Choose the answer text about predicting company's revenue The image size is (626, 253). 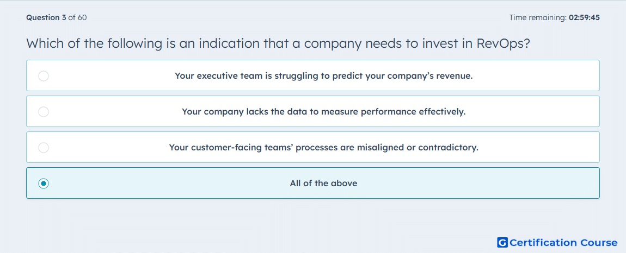tap(323, 75)
